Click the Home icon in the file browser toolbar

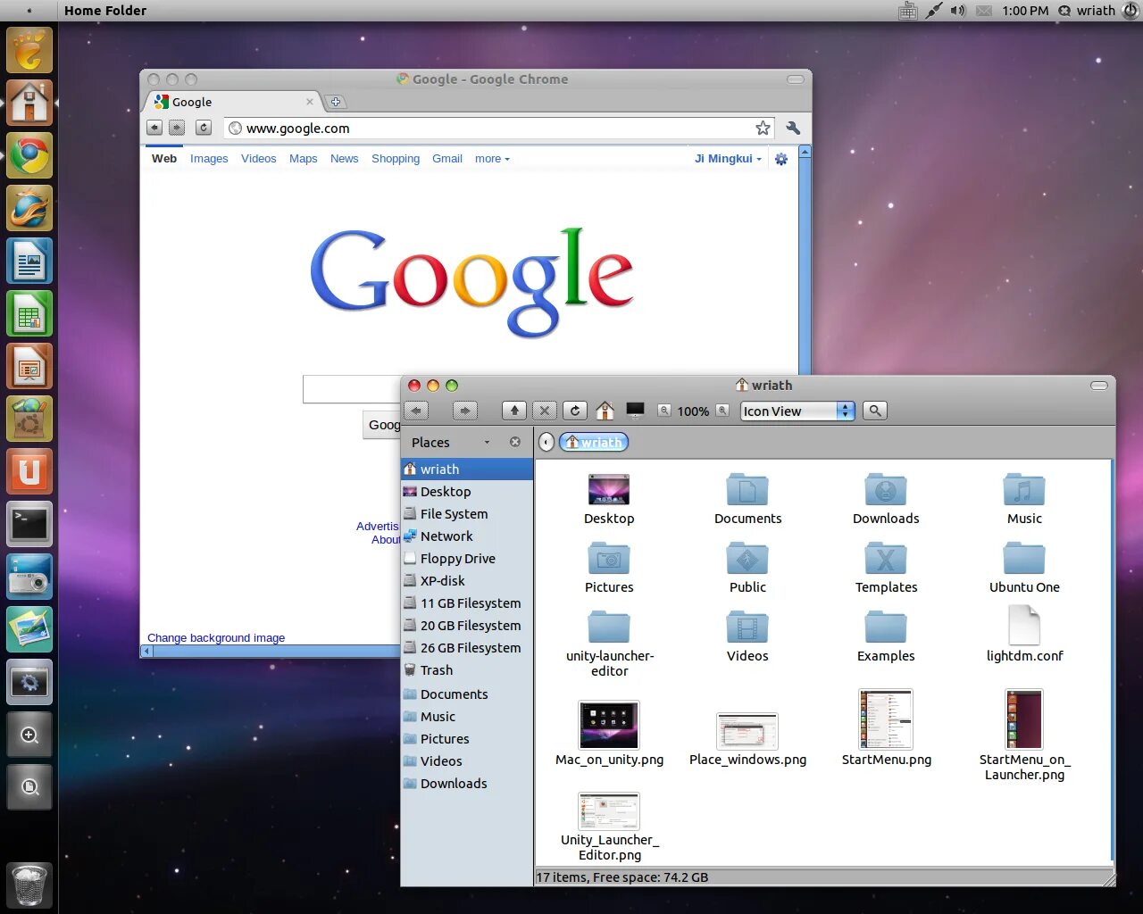click(605, 411)
